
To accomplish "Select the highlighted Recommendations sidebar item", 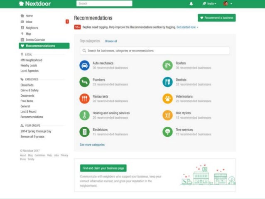I will coord(44,46).
